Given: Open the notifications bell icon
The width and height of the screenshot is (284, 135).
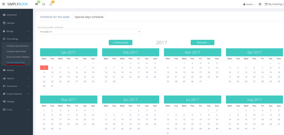Looking at the screenshot, I should (51, 4).
